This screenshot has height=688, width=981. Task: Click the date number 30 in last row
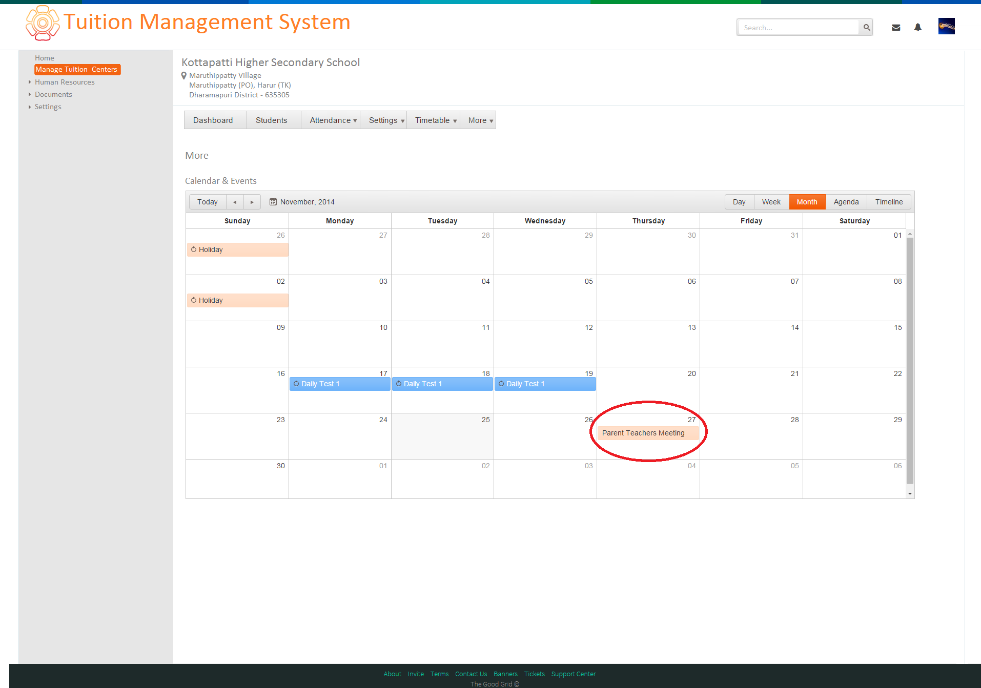[281, 466]
